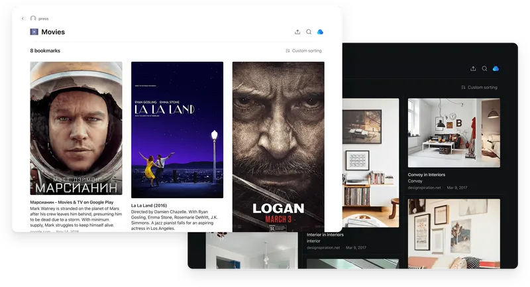Screen dimensions: 530x287
Task: Open the press user avatar icon
Action: [33, 19]
